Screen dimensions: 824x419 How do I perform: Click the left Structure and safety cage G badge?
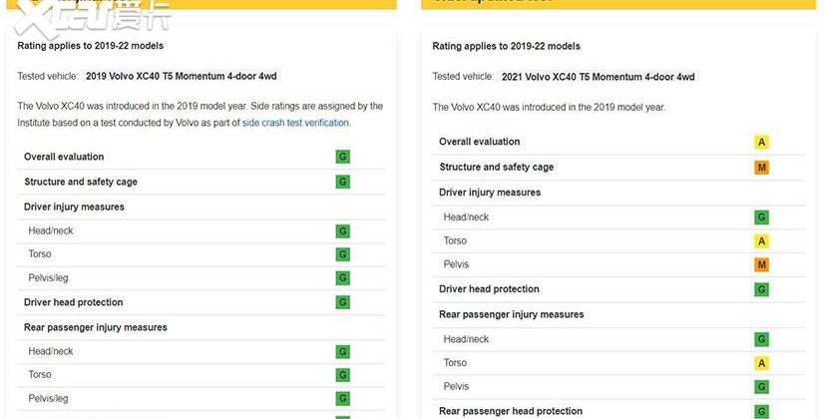(x=342, y=182)
